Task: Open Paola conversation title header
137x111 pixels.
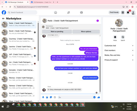Action: pos(63,21)
